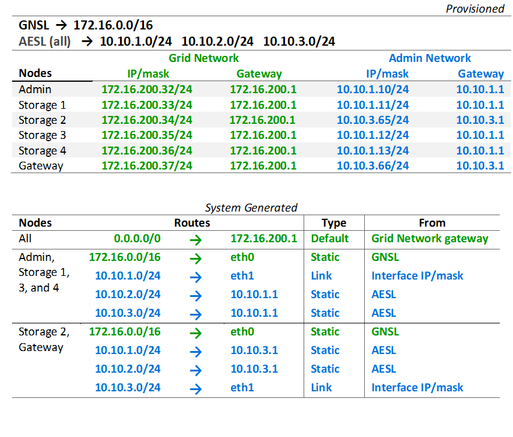Image resolution: width=513 pixels, height=437 pixels.
Task: Select Storage 2 admin IP 10.10.3.65/24
Action: coord(372,120)
